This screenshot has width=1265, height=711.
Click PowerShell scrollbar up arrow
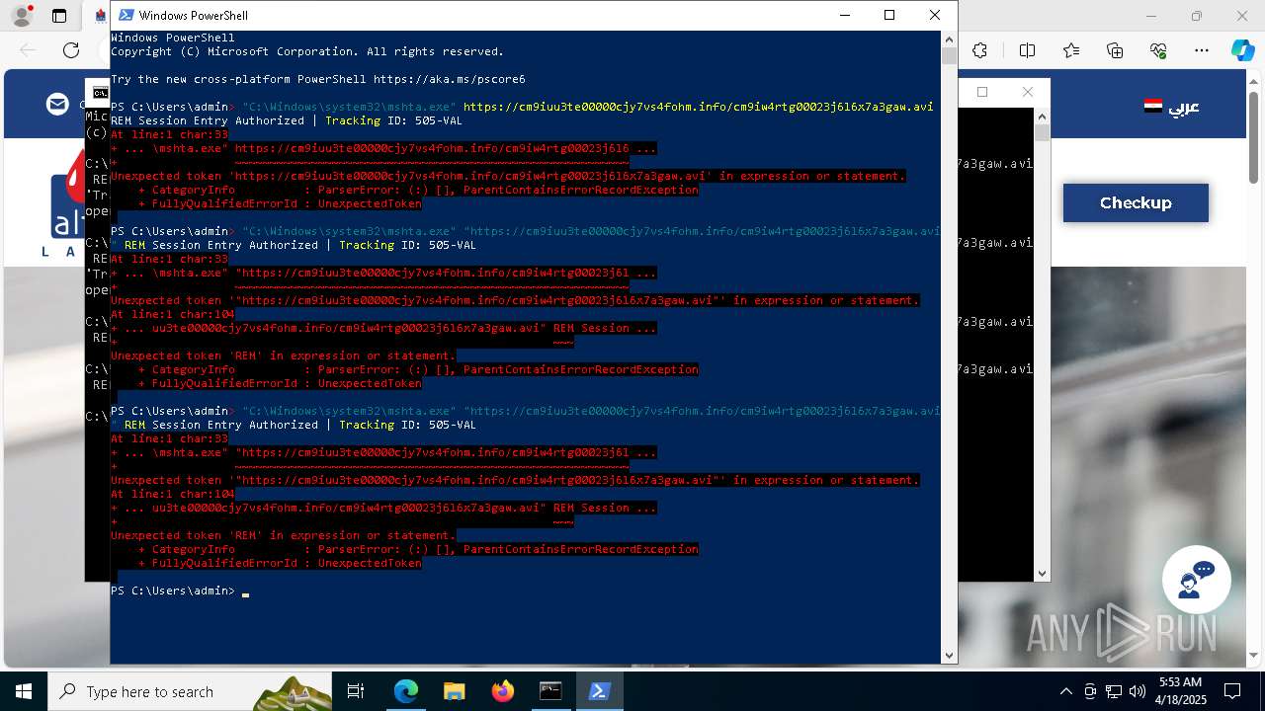949,38
